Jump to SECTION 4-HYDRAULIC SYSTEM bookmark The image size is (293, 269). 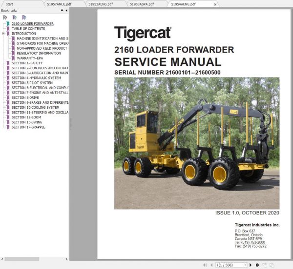pyautogui.click(x=36, y=78)
